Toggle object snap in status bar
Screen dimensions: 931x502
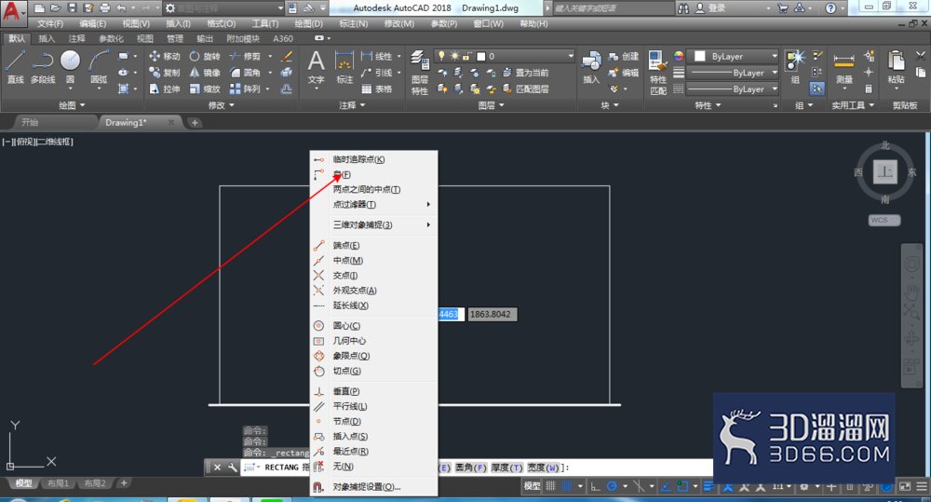[x=682, y=486]
